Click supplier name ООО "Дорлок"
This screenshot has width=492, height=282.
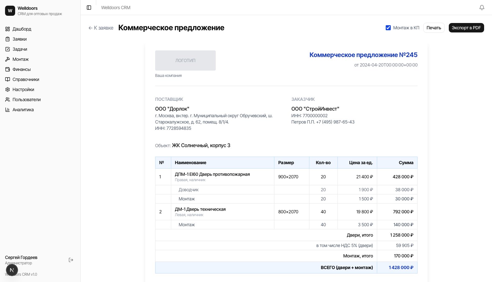(172, 109)
